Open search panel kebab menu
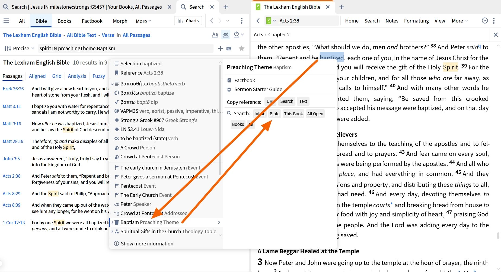501x272 pixels. click(241, 21)
